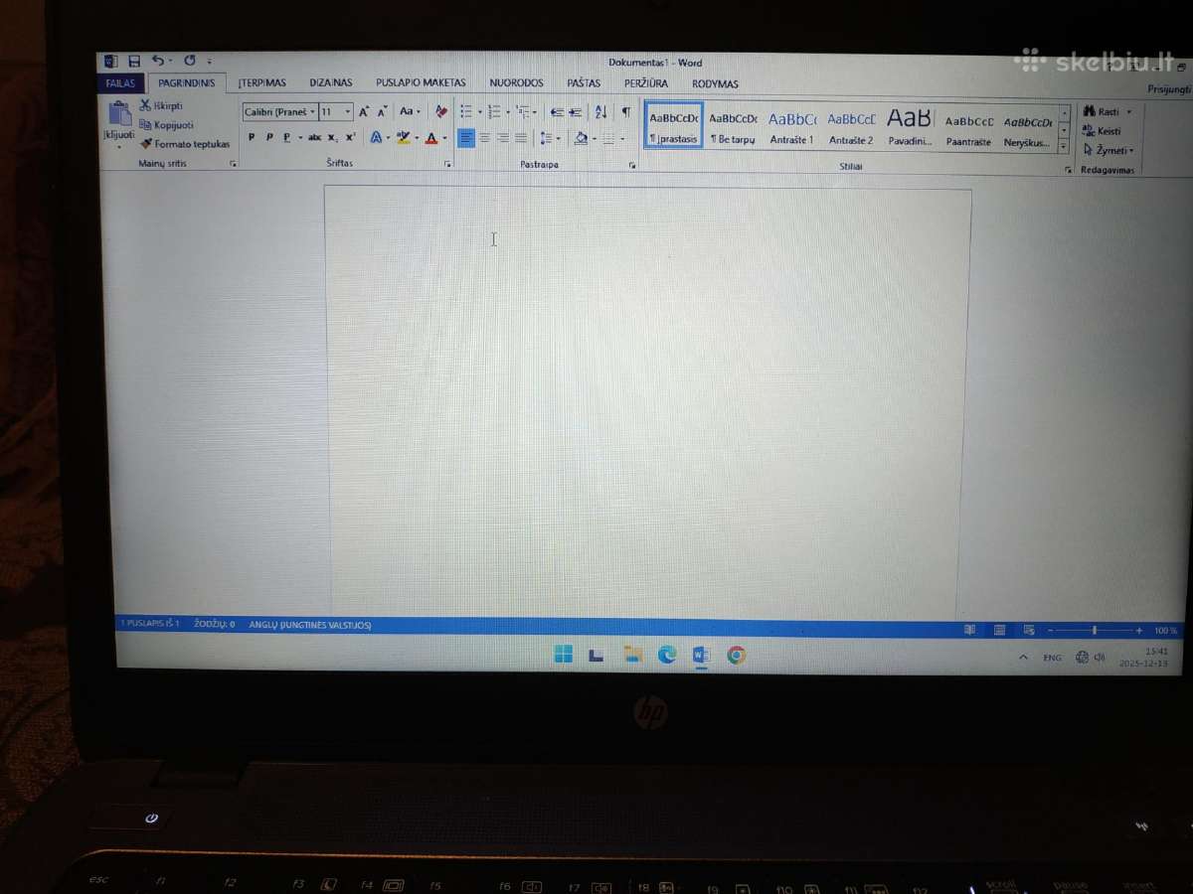Switch to ĮTERPIMAS tab
1193x894 pixels.
261,83
